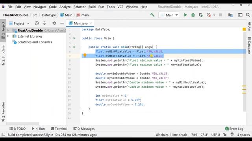Open Search Everywhere magnifier
The image size is (252, 141).
pos(248,15)
